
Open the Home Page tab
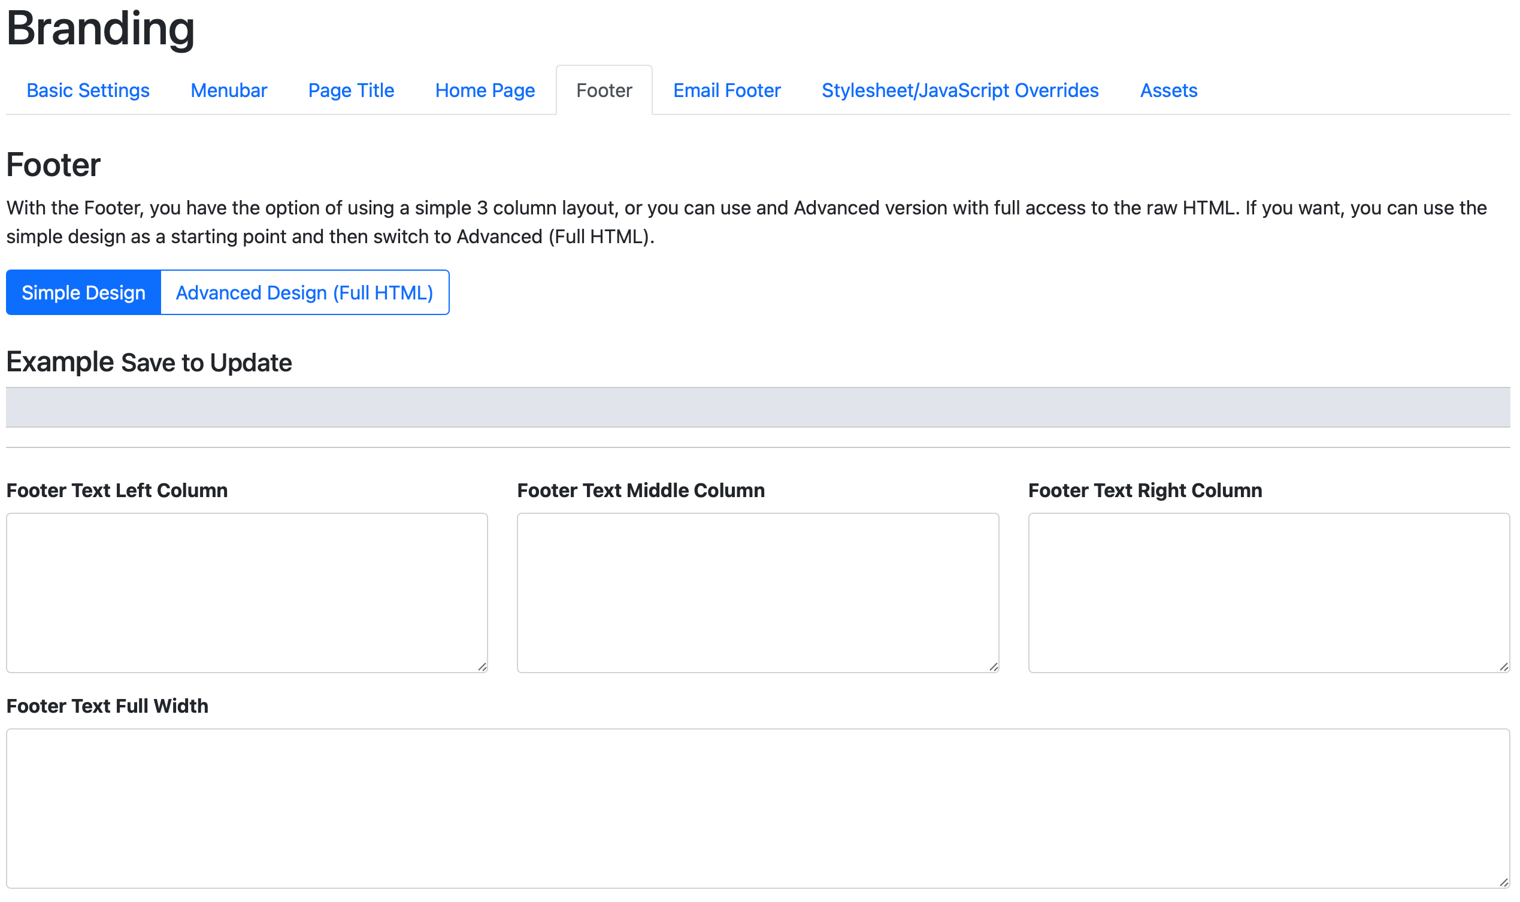click(485, 90)
